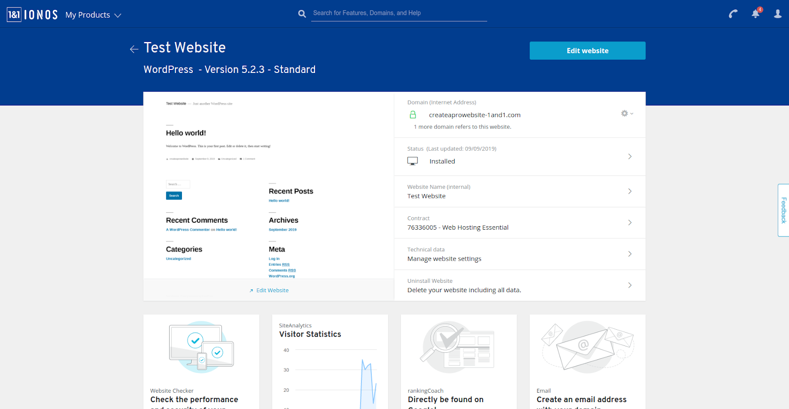
Task: Click the 'Test Website' internal name value
Action: click(x=427, y=196)
